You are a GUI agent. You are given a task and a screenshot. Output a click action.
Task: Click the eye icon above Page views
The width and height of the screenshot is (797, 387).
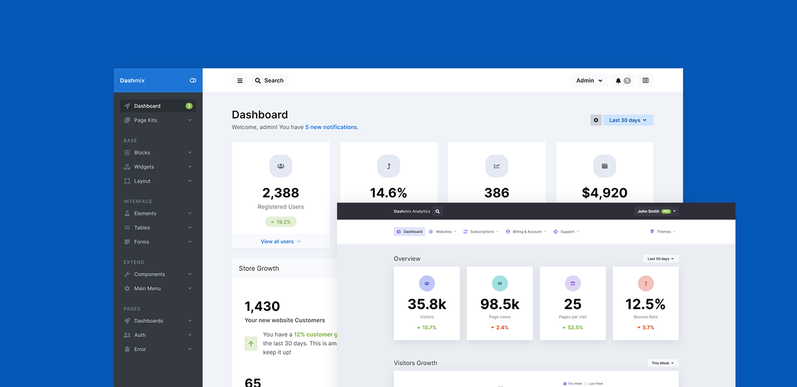pyautogui.click(x=500, y=283)
